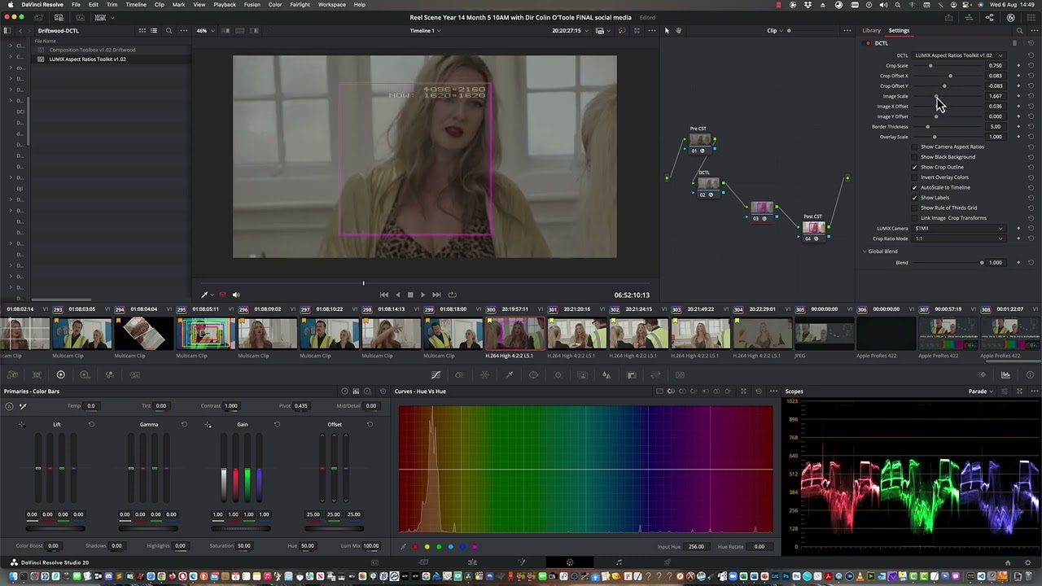Image resolution: width=1042 pixels, height=586 pixels.
Task: Select LUMIX Aspect Ratios Toolkit v1.02 file
Action: coord(87,59)
